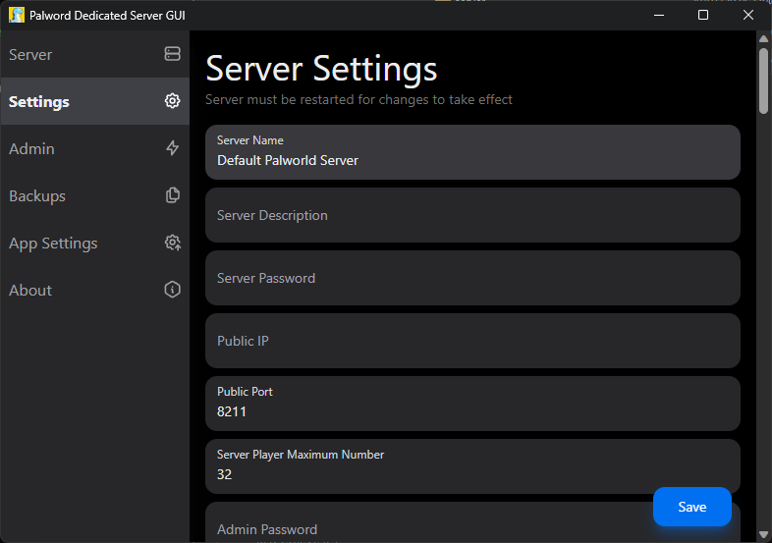Click the server rack icon in sidebar
The width and height of the screenshot is (772, 543).
(x=172, y=54)
